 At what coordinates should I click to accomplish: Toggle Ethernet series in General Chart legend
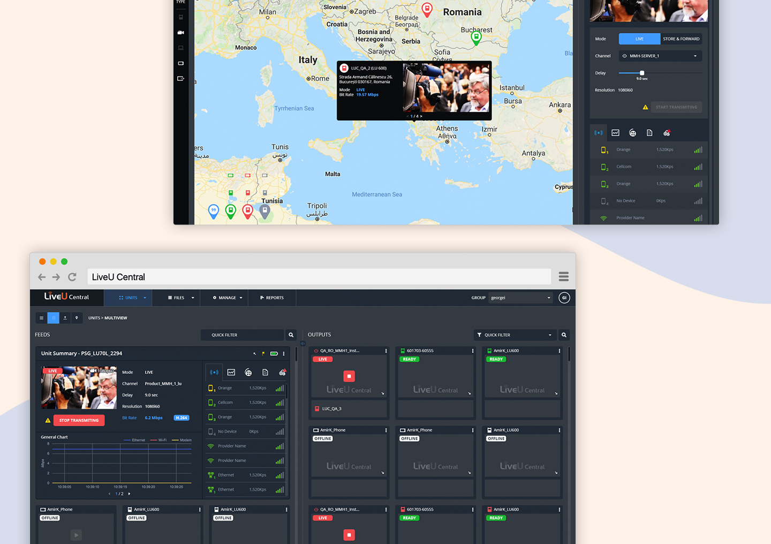point(134,440)
